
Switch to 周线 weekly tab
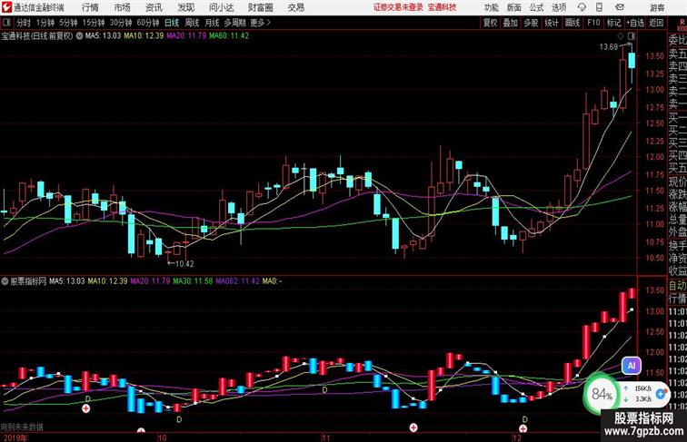[x=192, y=23]
